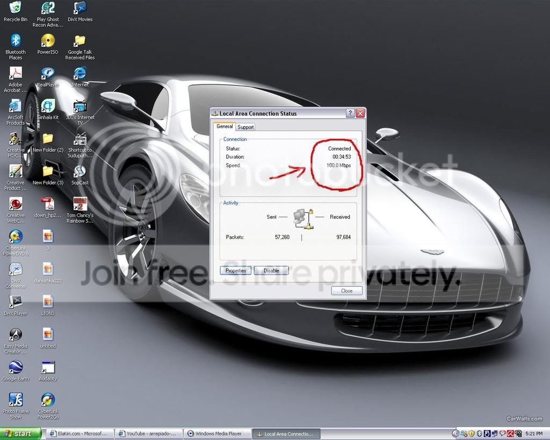Viewport: 550px width, 440px height.
Task: Launch PowerISO from the desktop
Action: (x=48, y=44)
